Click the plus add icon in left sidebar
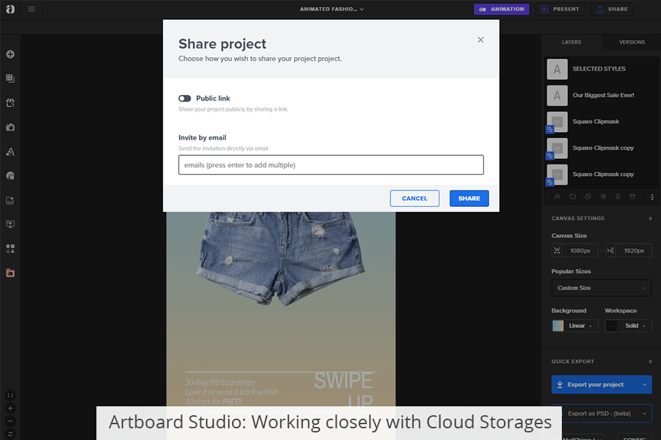 [x=10, y=54]
